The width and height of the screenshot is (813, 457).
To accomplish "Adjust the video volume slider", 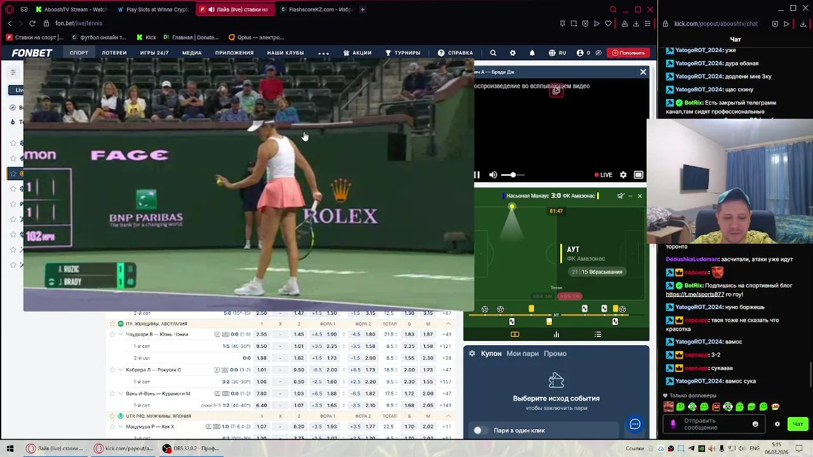I will pyautogui.click(x=513, y=175).
